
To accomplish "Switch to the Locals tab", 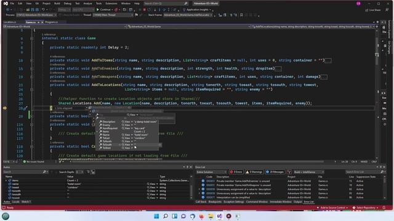I will pos(16,202).
